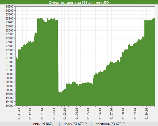
Task: Click the последн. 23 672,2 footer value
Action: click(110, 124)
